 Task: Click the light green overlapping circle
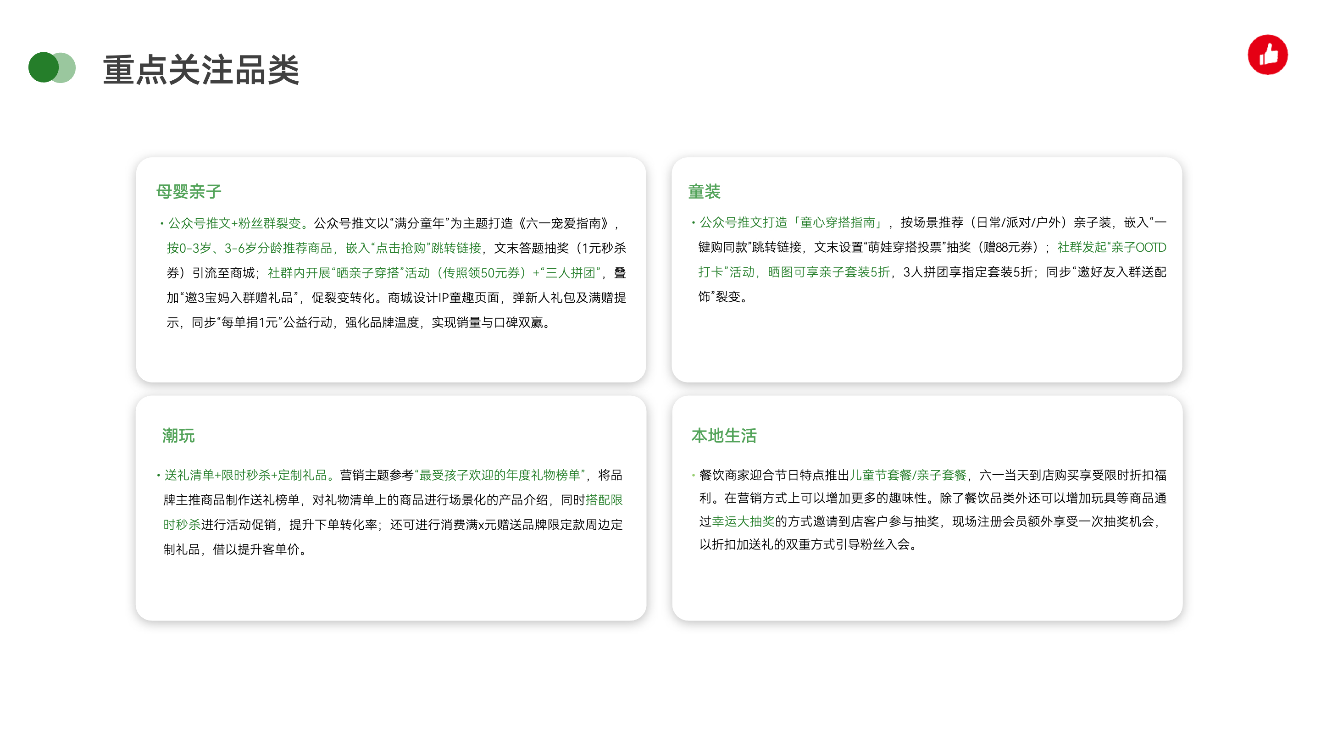[x=69, y=68]
